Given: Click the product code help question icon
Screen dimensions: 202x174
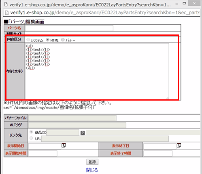Looking at the screenshot, I should coord(83,133).
